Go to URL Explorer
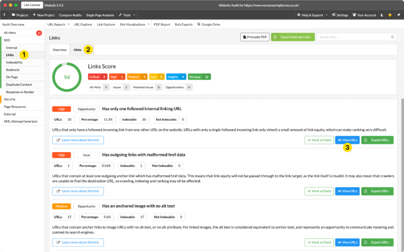404x252 pixels. [x=83, y=25]
